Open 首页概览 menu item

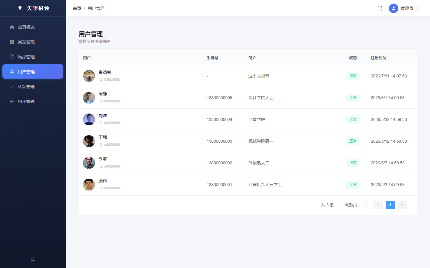pyautogui.click(x=33, y=27)
